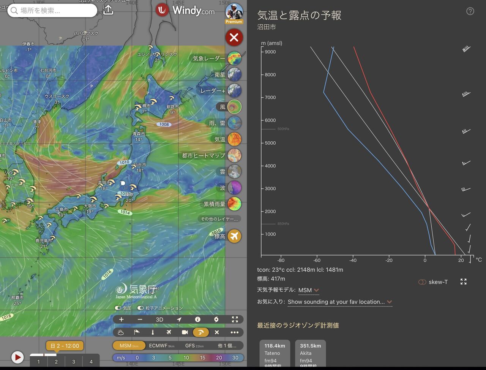486x370 pixels.
Task: Click the Tokyo (東京) city label on map
Action: (x=129, y=197)
